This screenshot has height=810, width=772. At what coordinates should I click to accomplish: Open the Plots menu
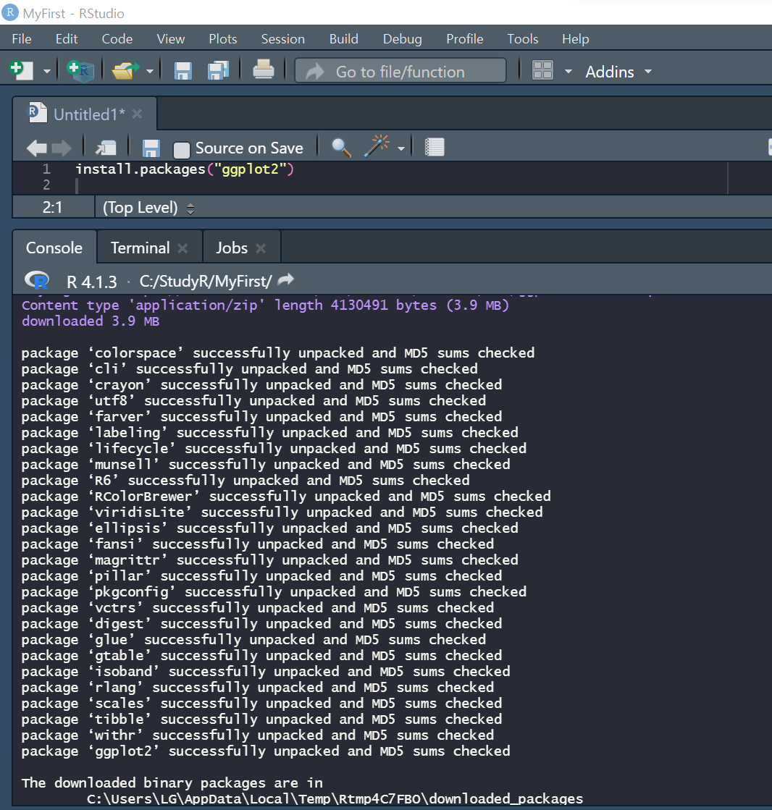tap(223, 39)
